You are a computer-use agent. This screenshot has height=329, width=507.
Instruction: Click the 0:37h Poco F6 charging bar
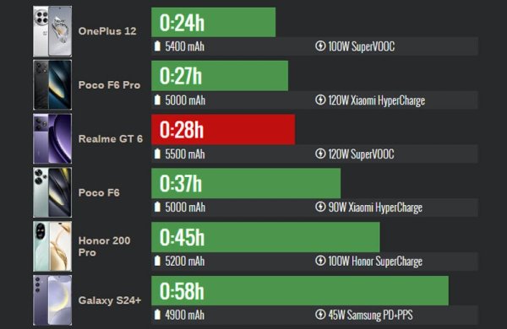[x=246, y=183]
